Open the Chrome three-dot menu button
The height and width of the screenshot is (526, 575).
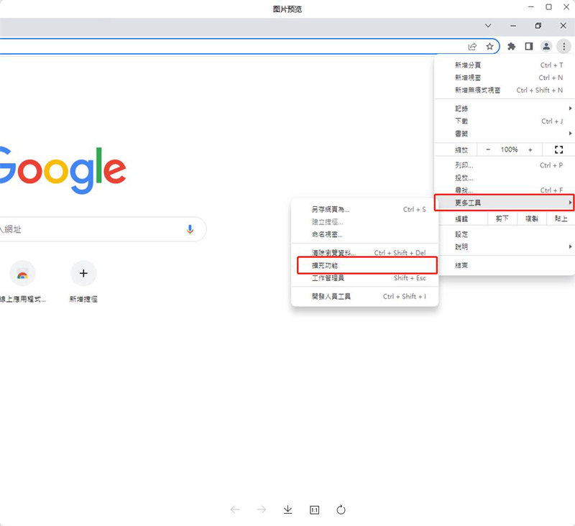(563, 47)
